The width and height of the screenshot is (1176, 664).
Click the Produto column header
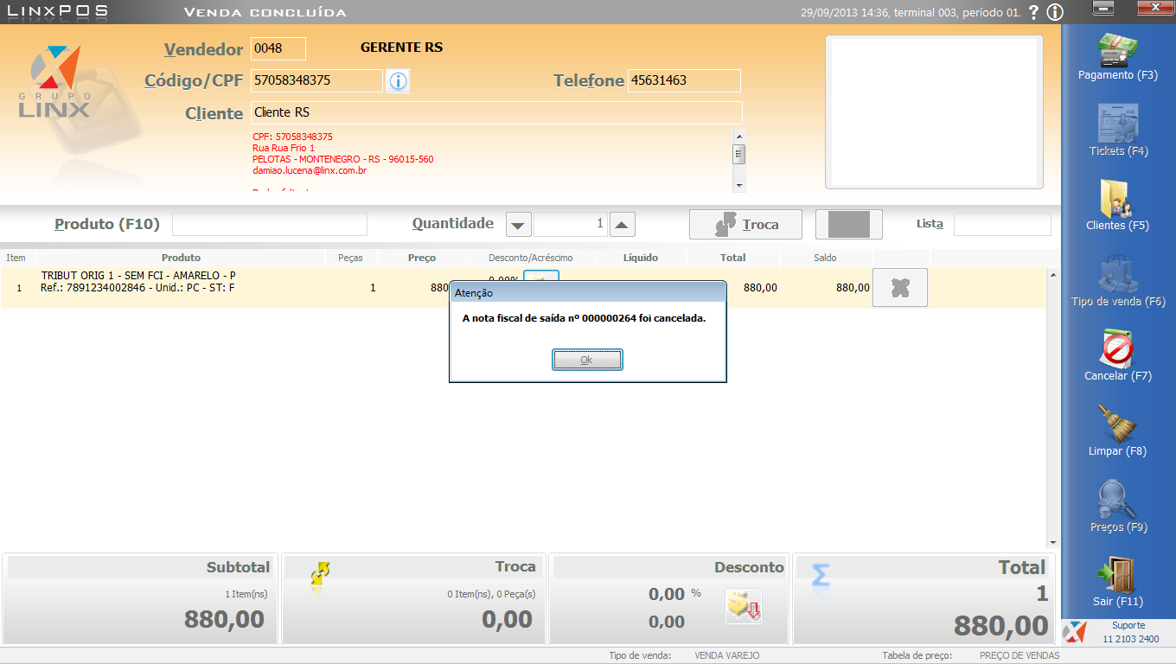[x=181, y=258]
